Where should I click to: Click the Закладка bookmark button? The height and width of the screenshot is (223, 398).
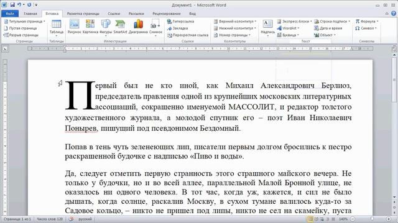178,28
